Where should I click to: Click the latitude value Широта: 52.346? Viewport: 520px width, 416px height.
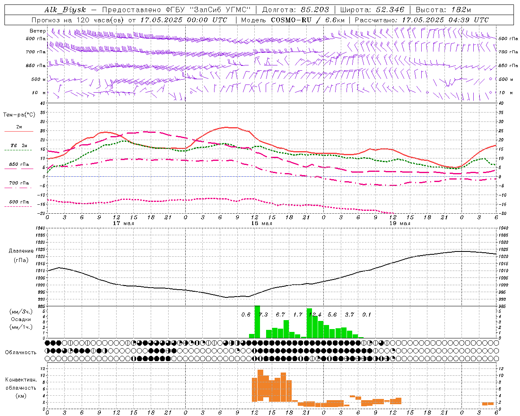[x=372, y=10]
